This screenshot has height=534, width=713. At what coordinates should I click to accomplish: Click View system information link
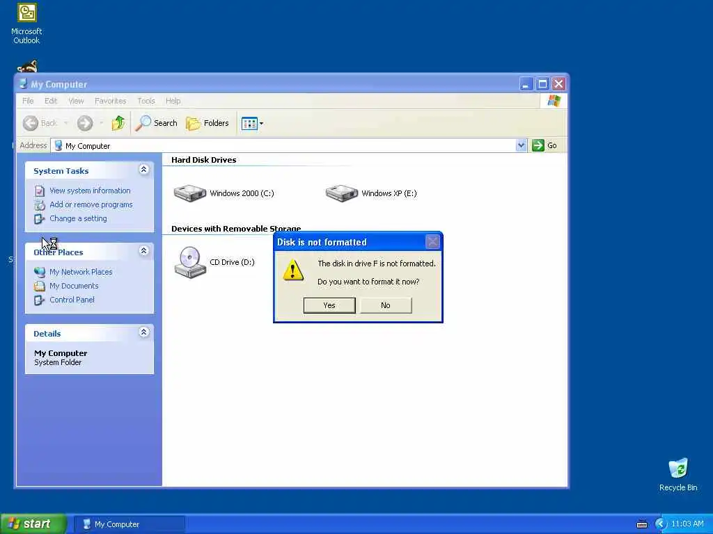[x=90, y=191]
